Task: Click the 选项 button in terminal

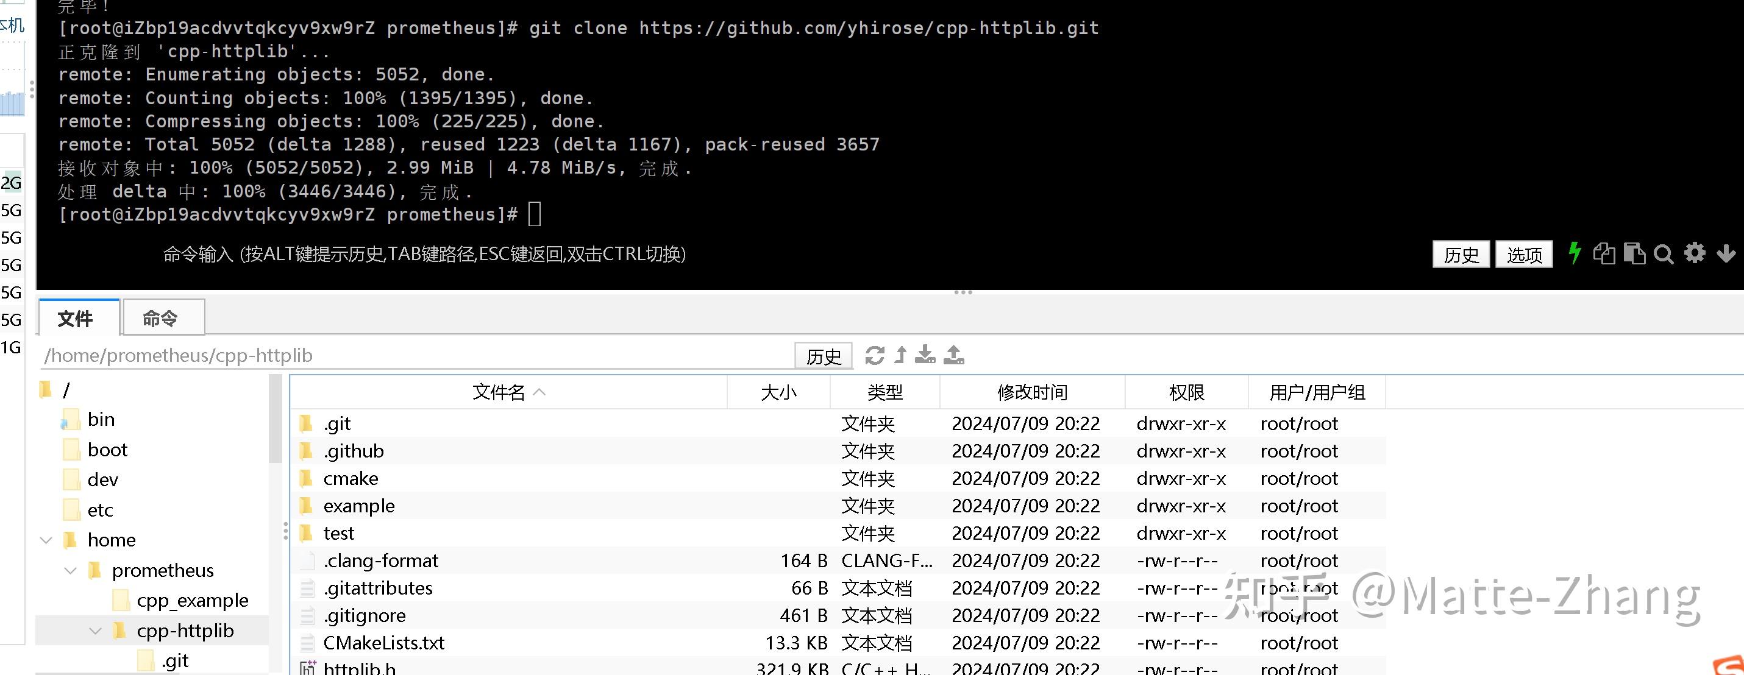Action: pos(1523,254)
